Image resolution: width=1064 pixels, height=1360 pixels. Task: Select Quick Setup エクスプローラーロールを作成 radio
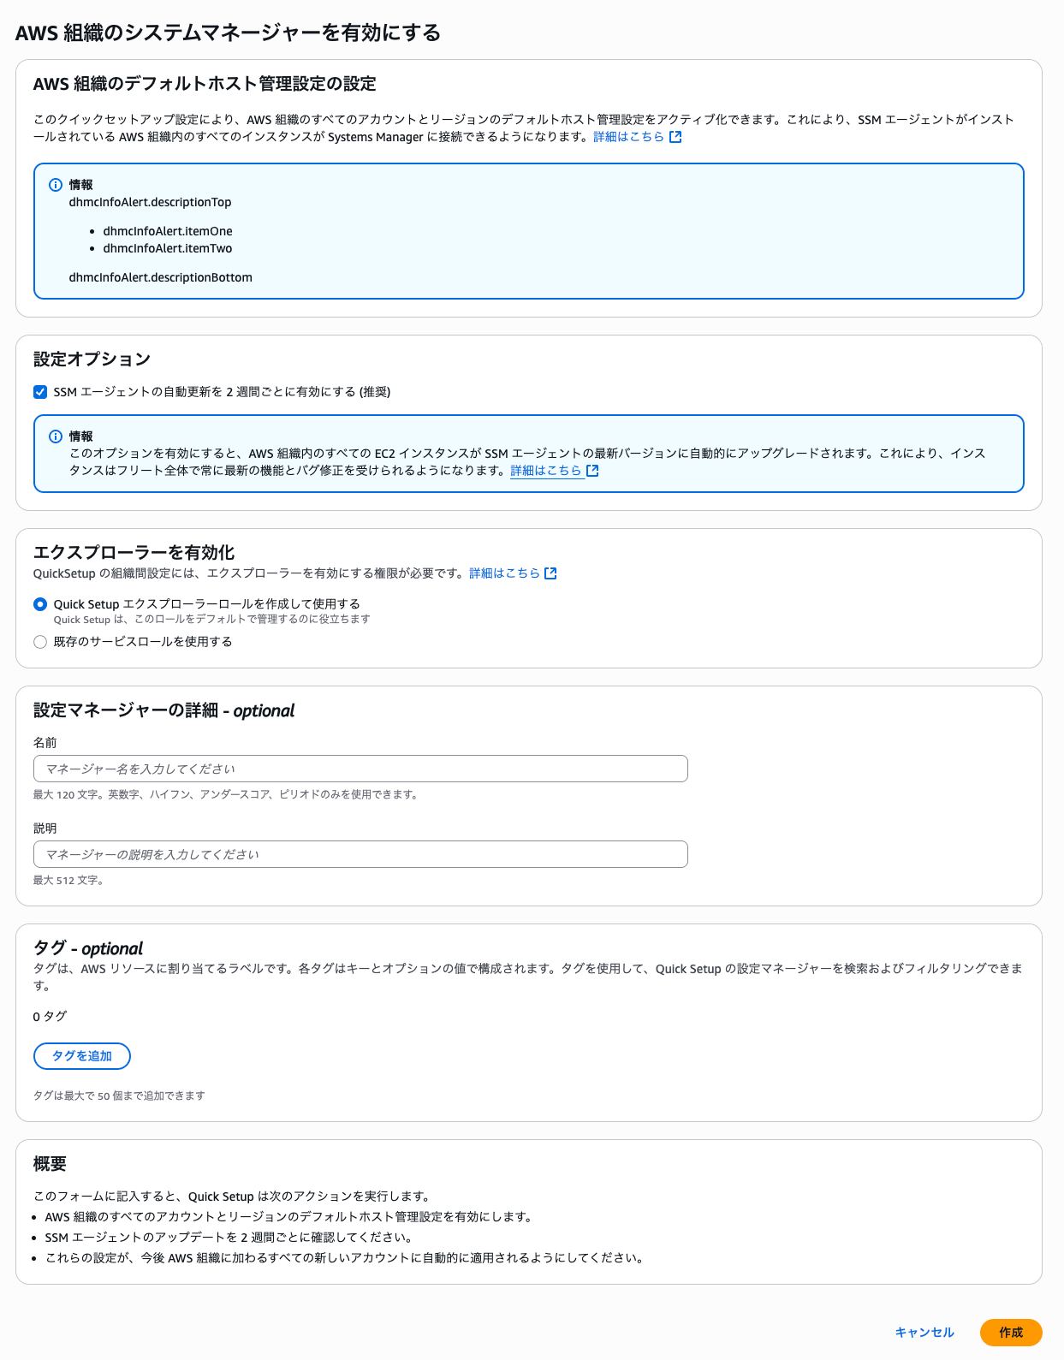pyautogui.click(x=40, y=604)
